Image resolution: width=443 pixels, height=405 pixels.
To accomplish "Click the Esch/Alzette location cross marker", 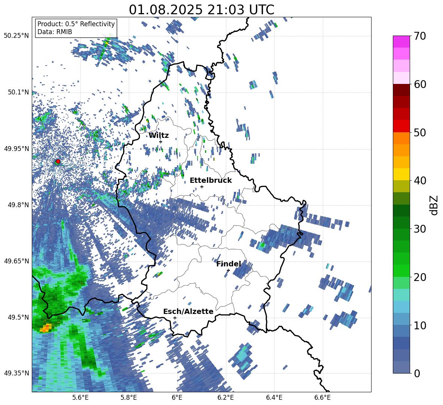I will [175, 318].
